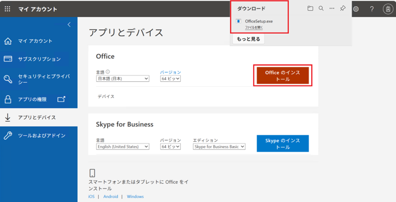Open the app launcher grid icon
This screenshot has height=202, width=396.
(8, 9)
